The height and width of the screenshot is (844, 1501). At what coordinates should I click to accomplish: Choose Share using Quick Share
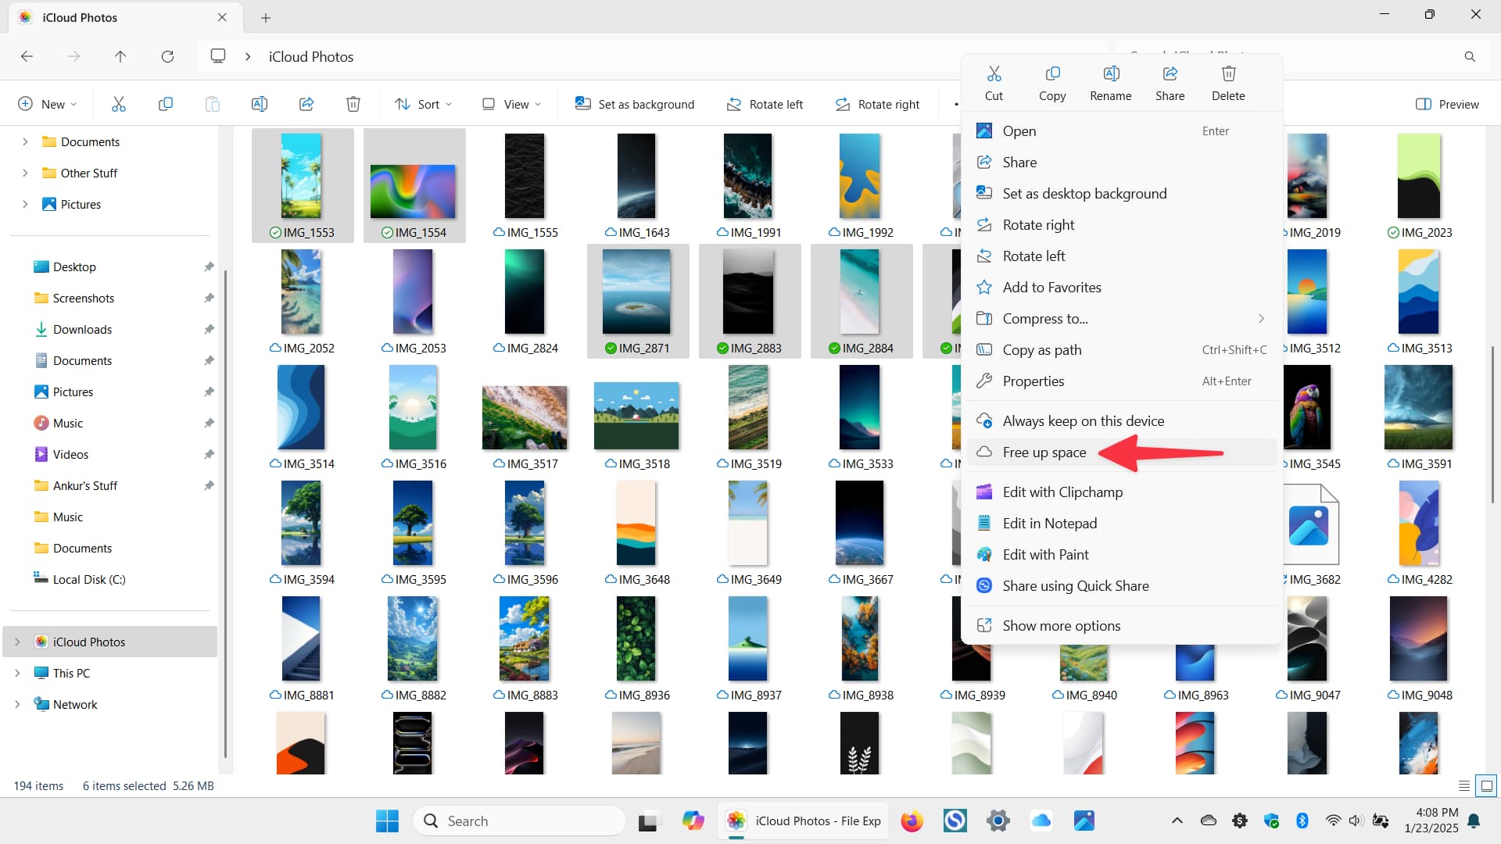1122,586
